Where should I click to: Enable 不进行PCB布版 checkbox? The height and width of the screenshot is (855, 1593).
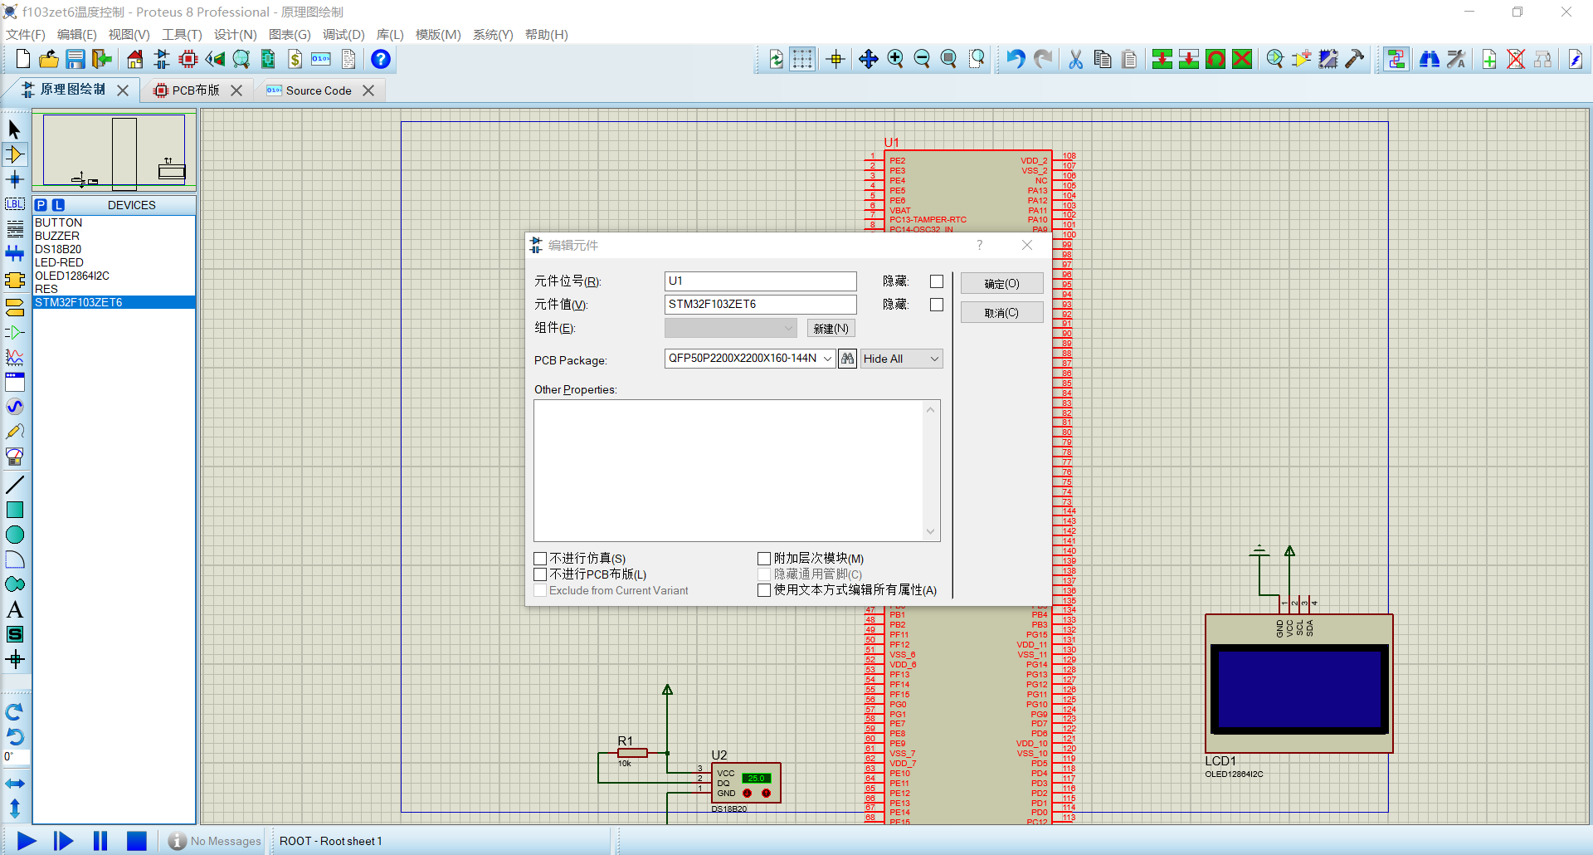point(540,574)
